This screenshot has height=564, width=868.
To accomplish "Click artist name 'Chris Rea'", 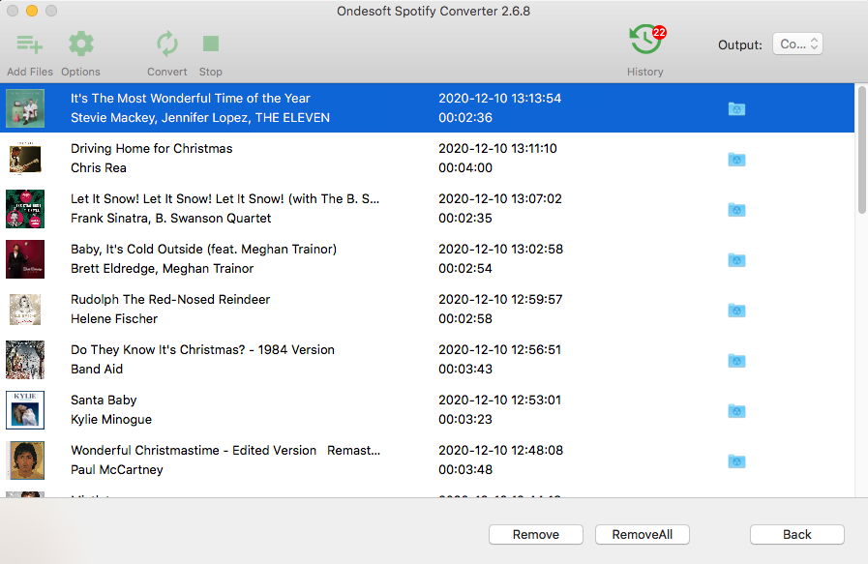I will (99, 167).
